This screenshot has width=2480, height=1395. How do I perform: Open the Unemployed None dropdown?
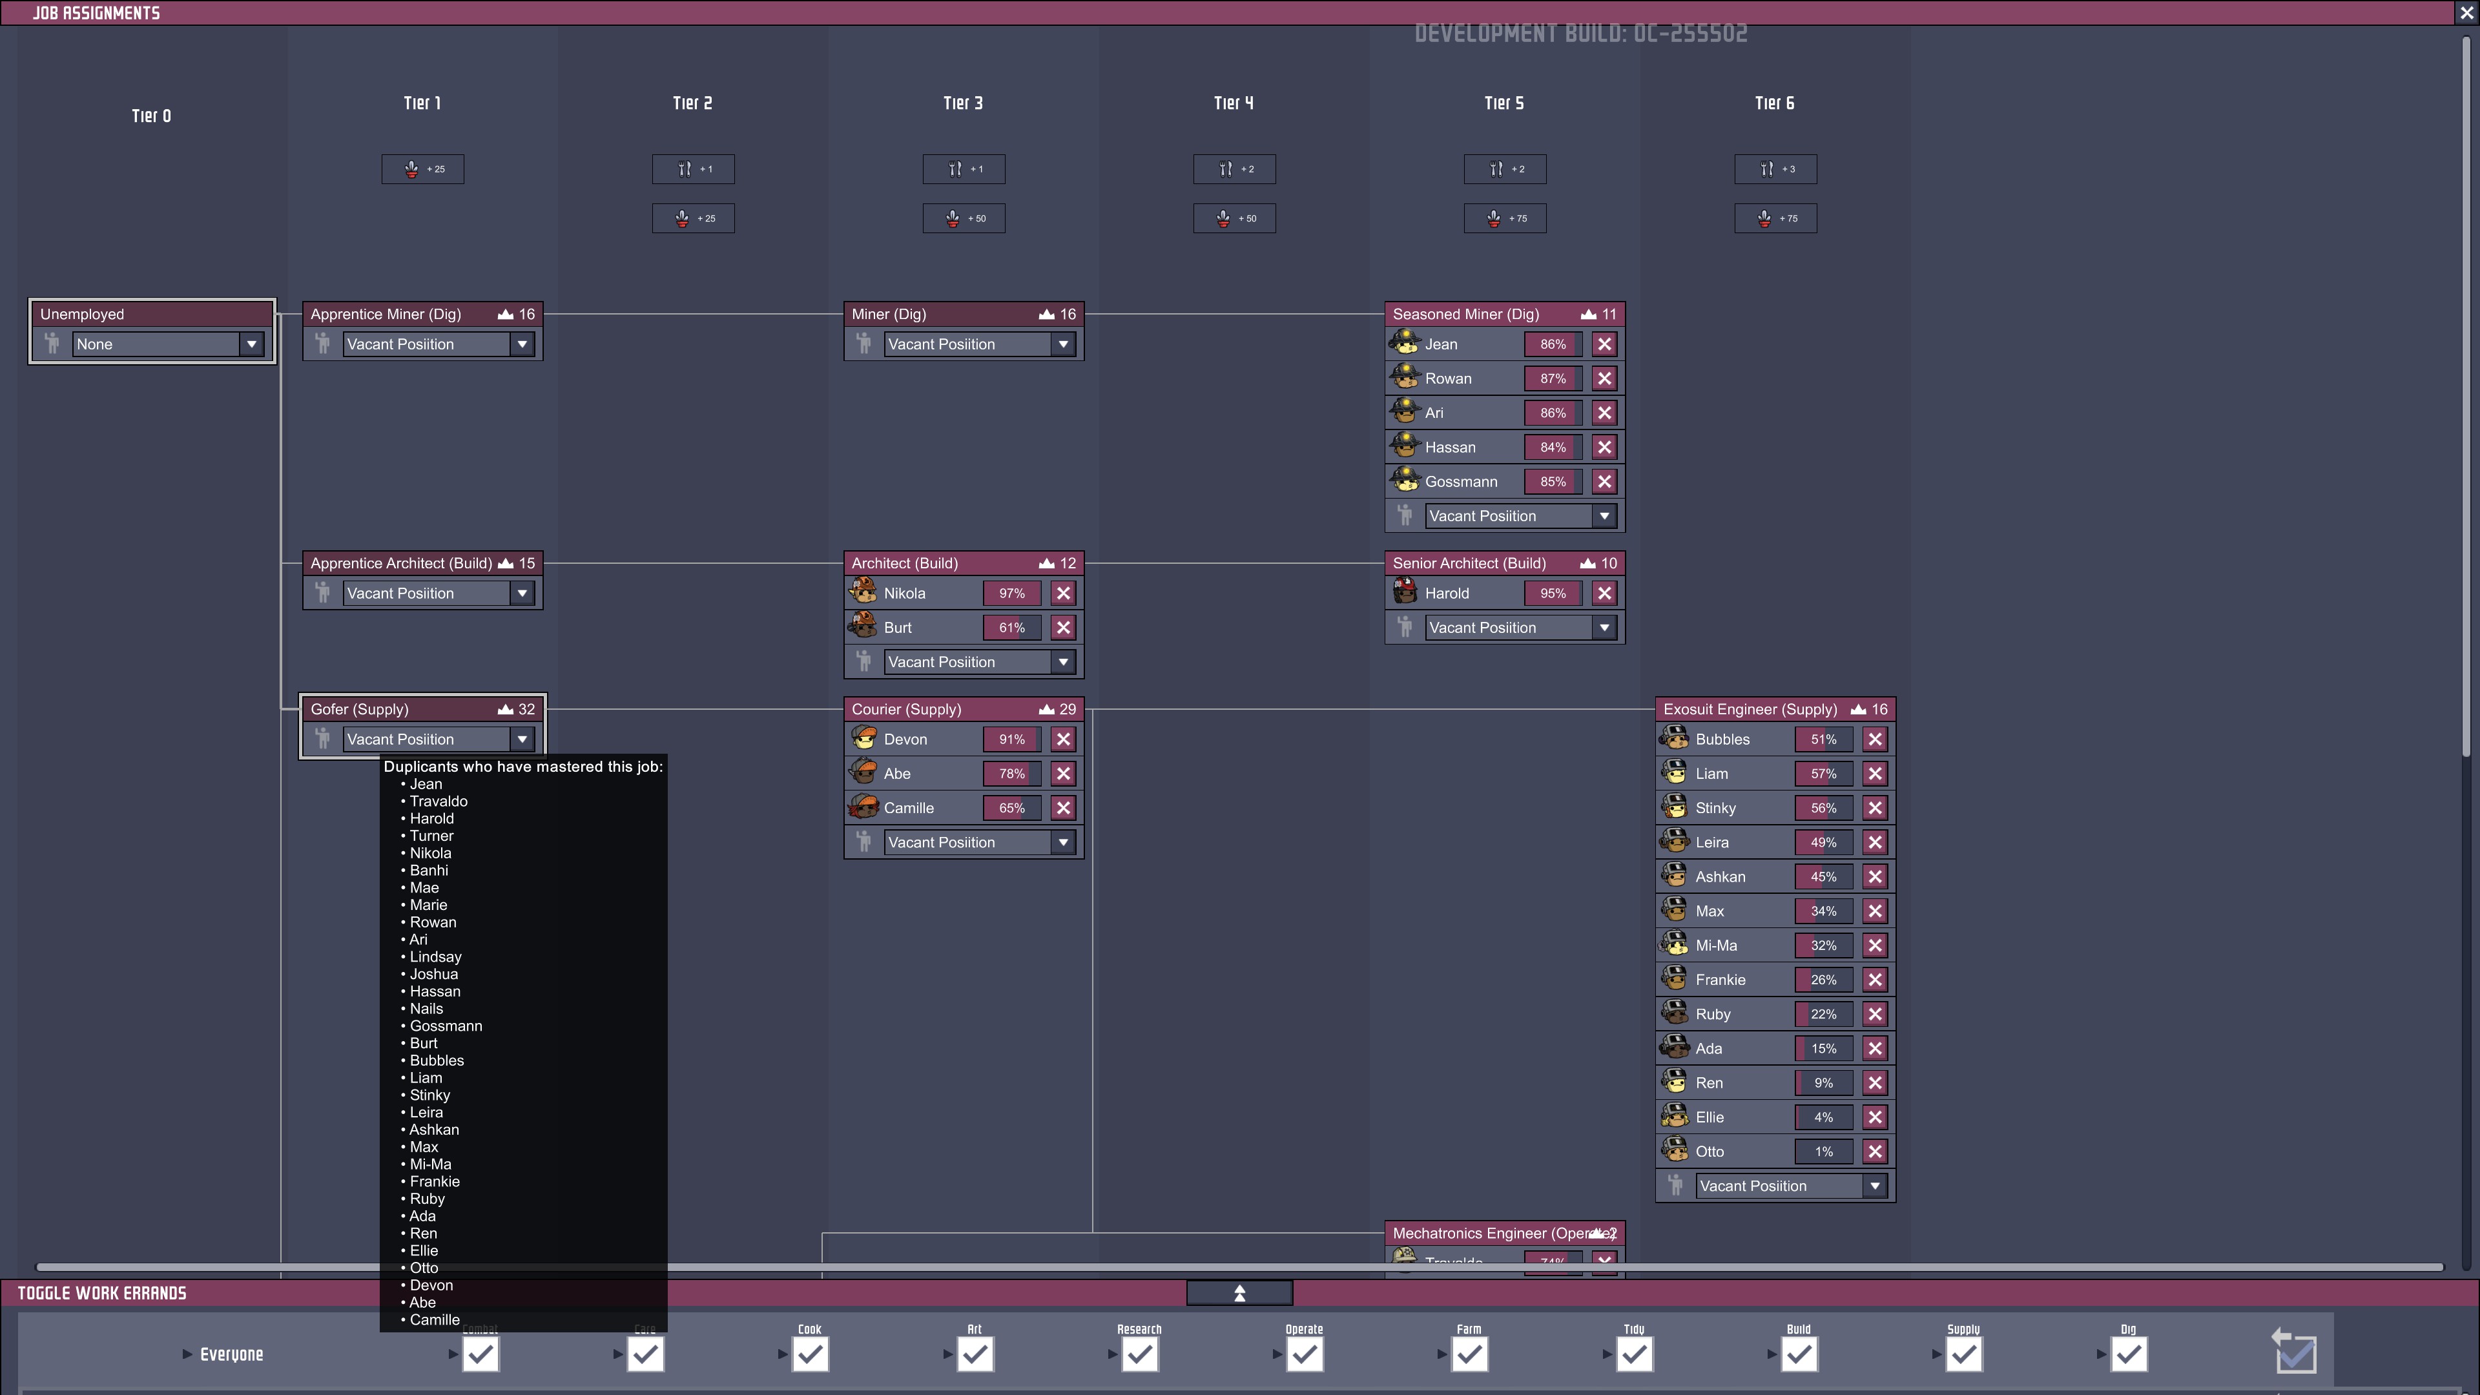(251, 344)
